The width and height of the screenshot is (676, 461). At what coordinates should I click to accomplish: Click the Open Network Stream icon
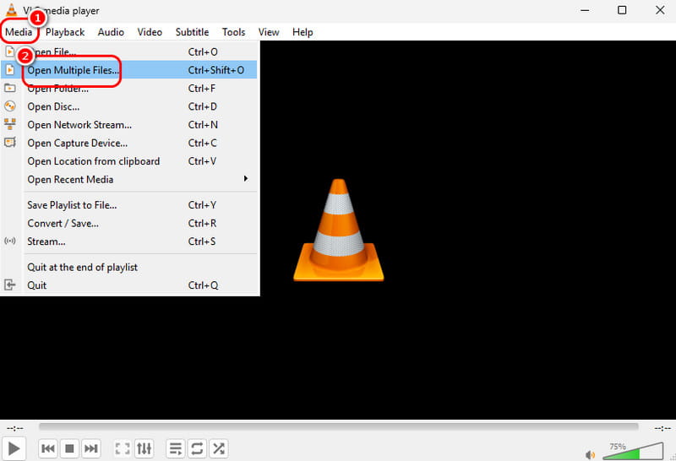(x=9, y=124)
